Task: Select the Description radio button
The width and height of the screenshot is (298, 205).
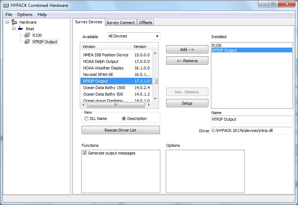Action: 124,118
